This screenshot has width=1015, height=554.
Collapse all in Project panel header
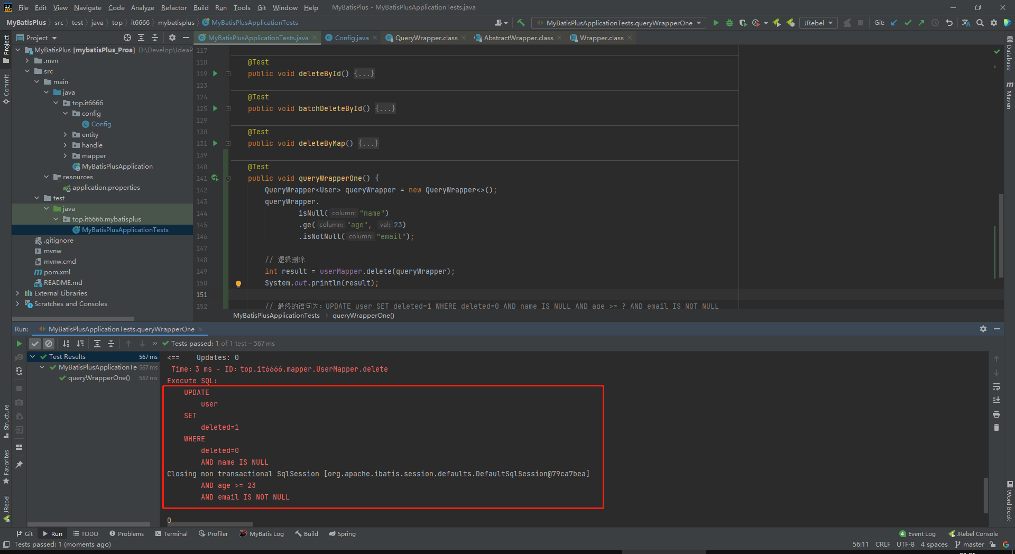155,38
